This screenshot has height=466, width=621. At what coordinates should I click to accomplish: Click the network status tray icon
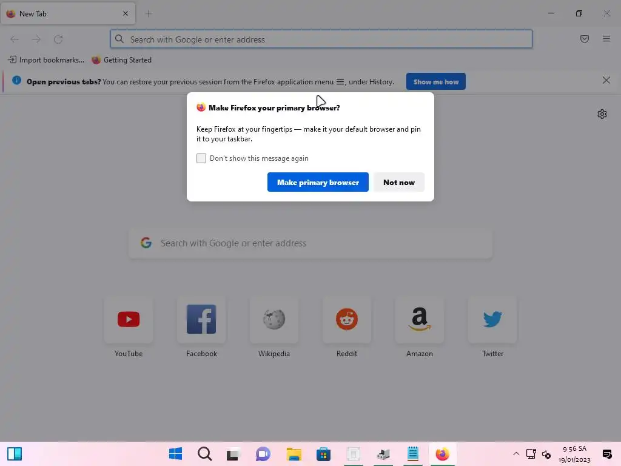[x=531, y=454]
